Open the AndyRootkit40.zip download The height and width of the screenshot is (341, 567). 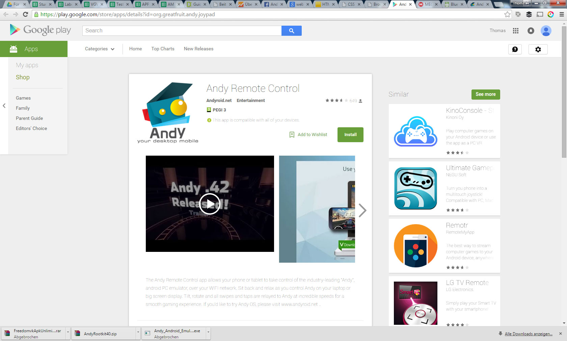pos(103,334)
